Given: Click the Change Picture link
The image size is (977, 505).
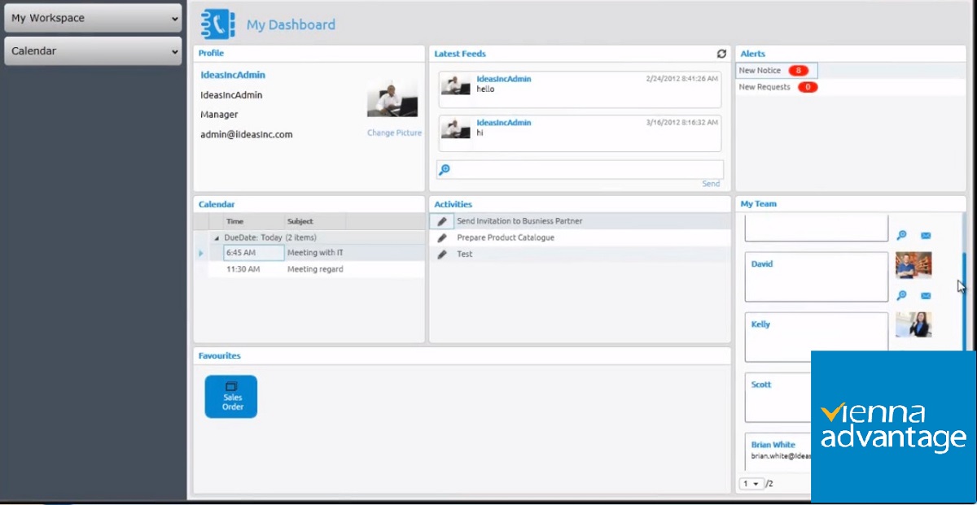Looking at the screenshot, I should pos(394,133).
